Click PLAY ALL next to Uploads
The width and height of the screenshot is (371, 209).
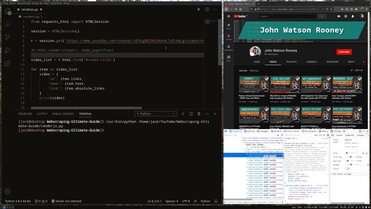pos(254,71)
